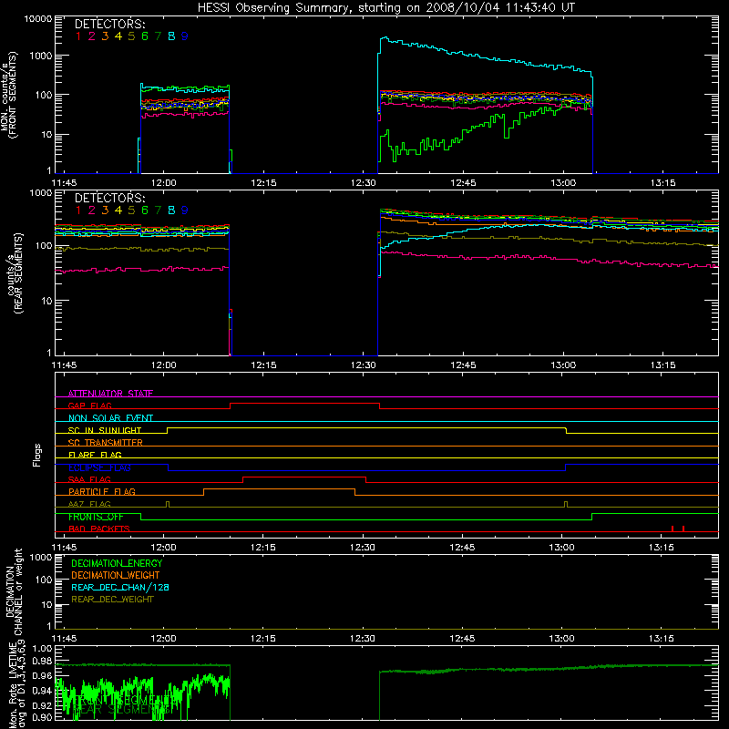
Task: Select dark green detector '7' in front segments legend
Action: [x=158, y=36]
